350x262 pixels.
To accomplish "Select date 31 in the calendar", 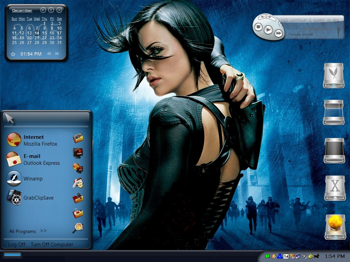I will 59,43.
